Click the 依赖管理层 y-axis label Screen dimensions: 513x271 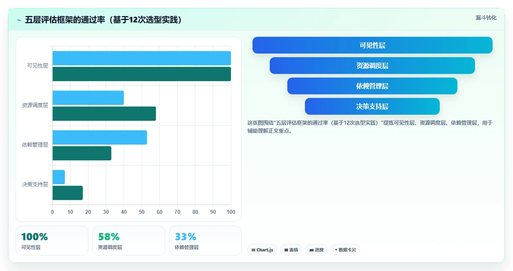[x=35, y=145]
